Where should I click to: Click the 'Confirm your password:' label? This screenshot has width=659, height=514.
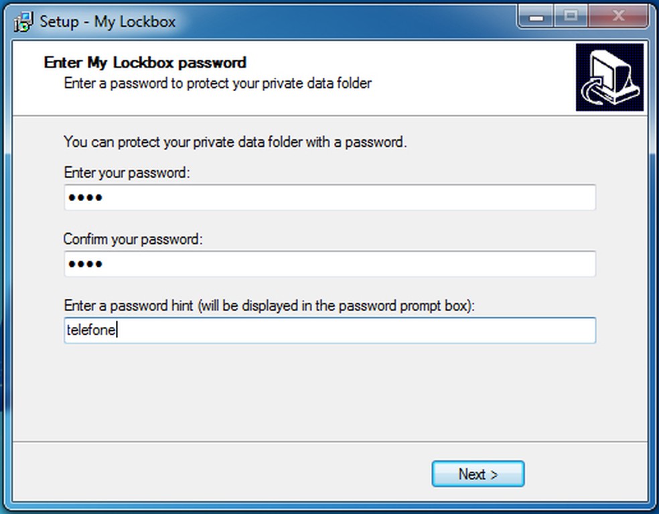(x=132, y=239)
